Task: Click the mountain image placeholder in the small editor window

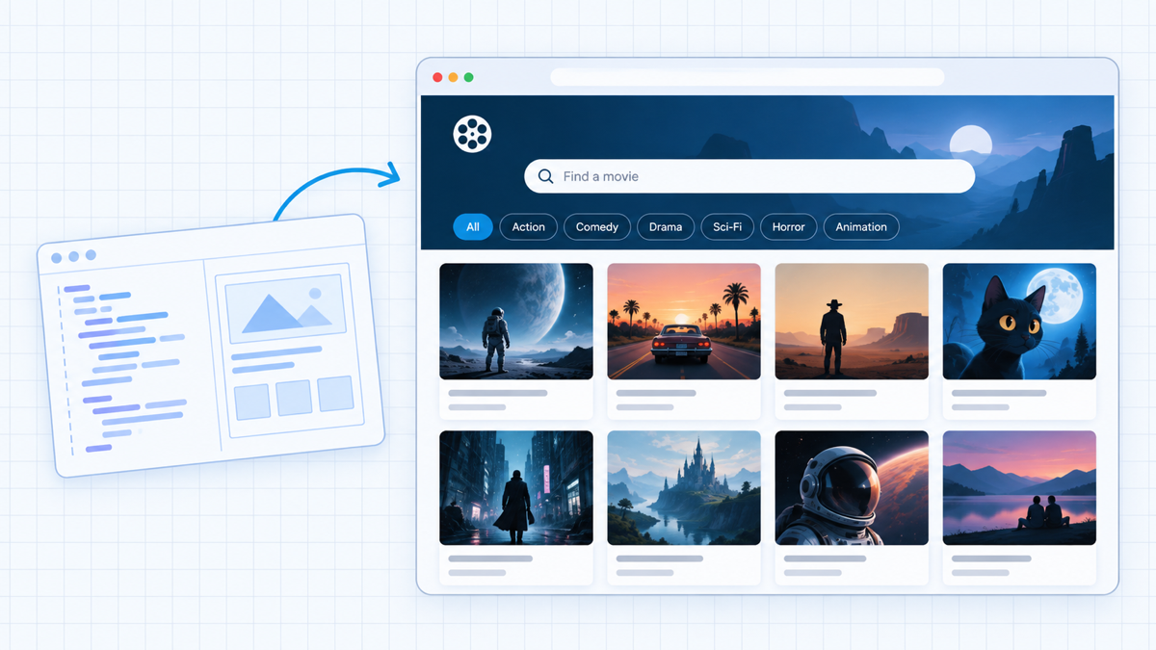Action: tap(285, 308)
